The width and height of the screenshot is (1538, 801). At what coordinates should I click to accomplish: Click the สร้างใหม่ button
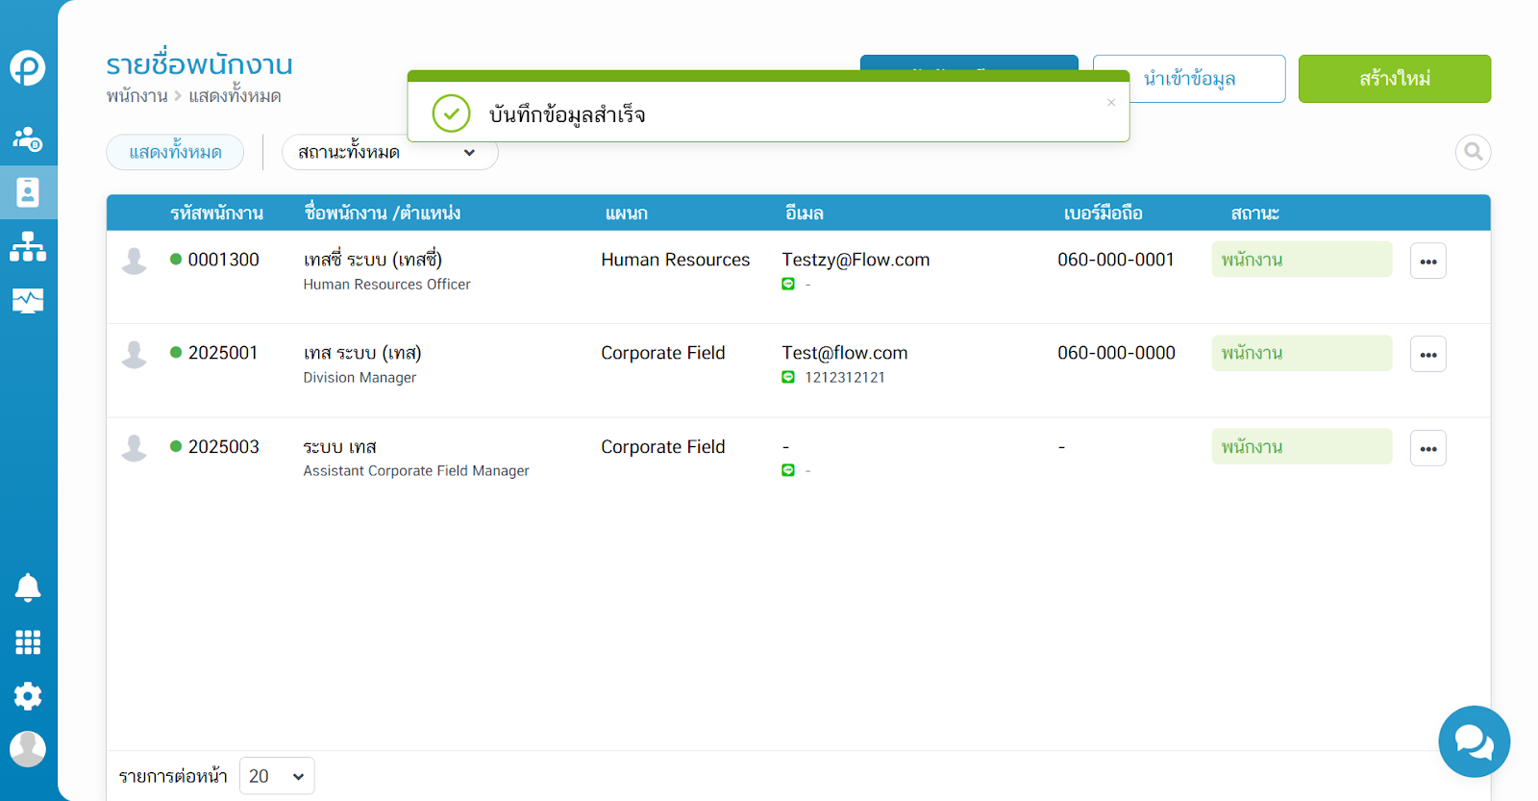[1394, 79]
